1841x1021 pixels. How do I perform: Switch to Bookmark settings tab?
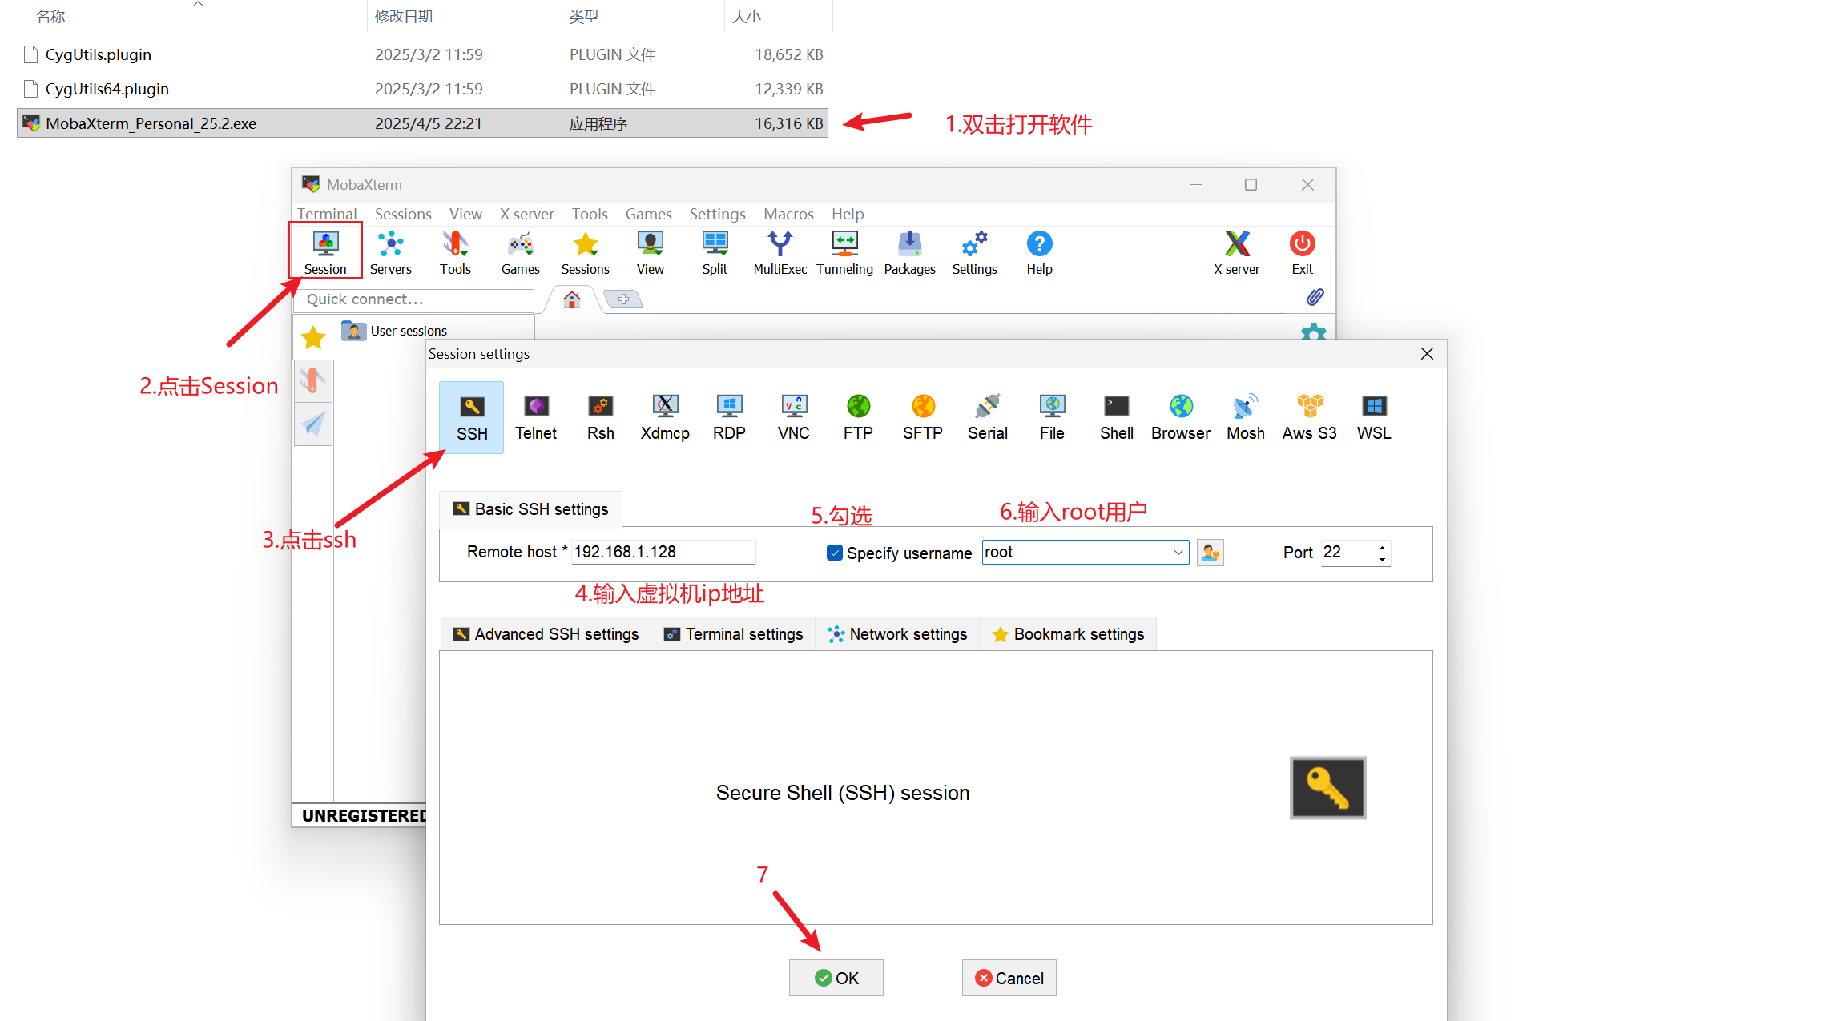[1069, 634]
